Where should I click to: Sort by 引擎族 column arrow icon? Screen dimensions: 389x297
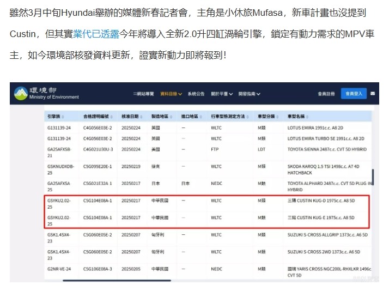tap(63, 117)
